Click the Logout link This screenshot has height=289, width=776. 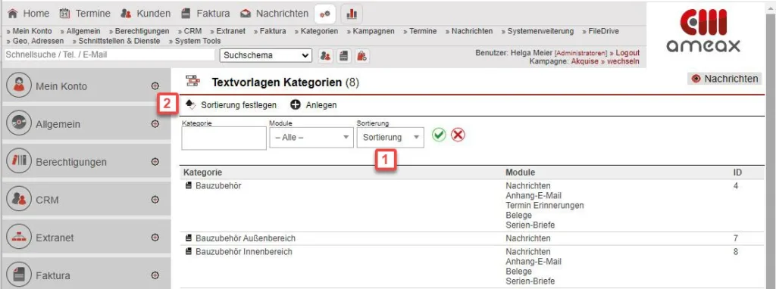point(627,53)
